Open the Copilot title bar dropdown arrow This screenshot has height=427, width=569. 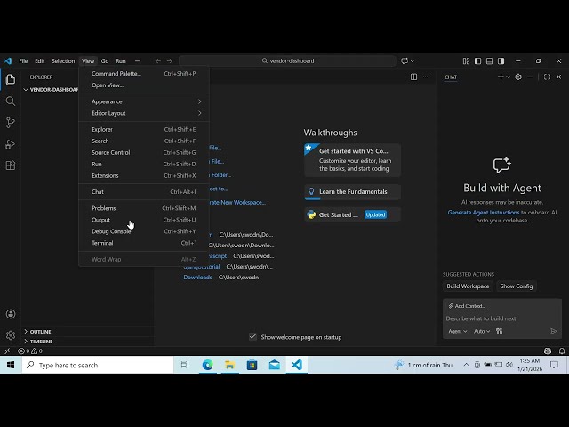click(413, 61)
